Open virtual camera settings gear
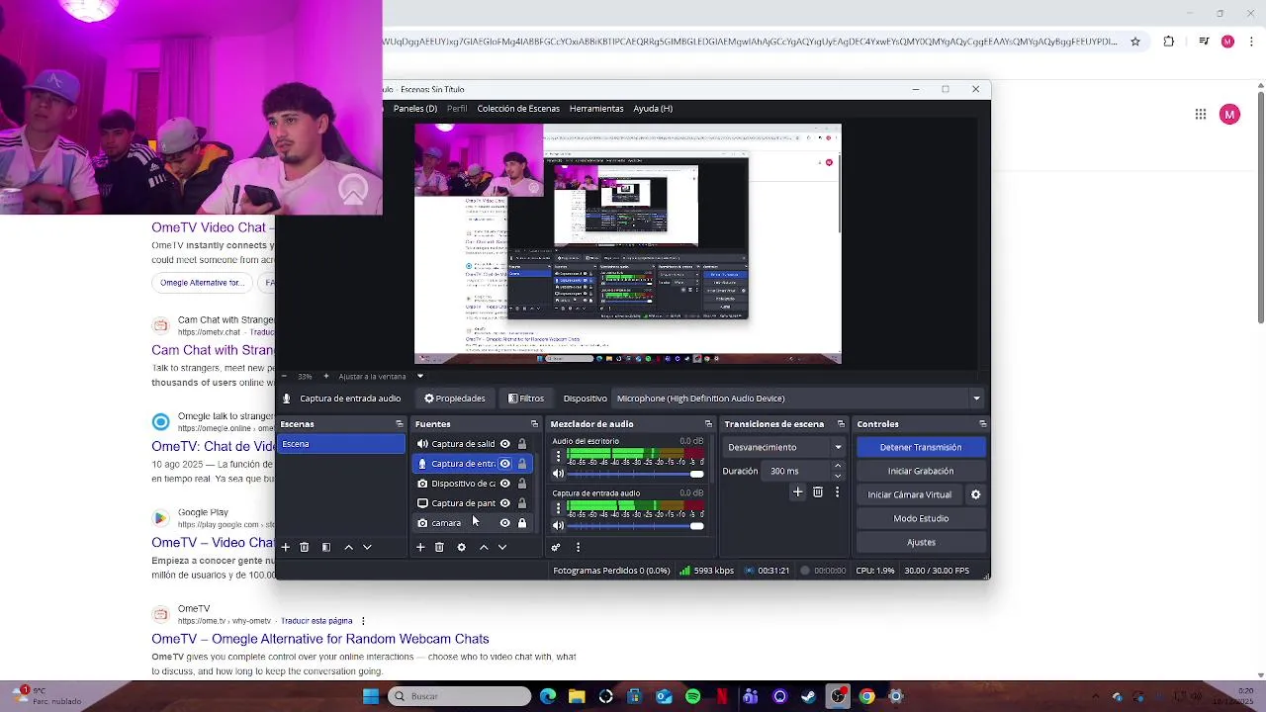Screen dimensions: 1266x712 (x=975, y=494)
